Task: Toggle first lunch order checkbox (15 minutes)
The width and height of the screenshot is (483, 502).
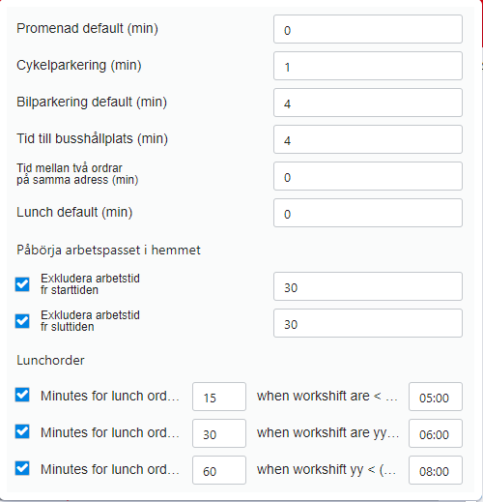Action: point(22,395)
